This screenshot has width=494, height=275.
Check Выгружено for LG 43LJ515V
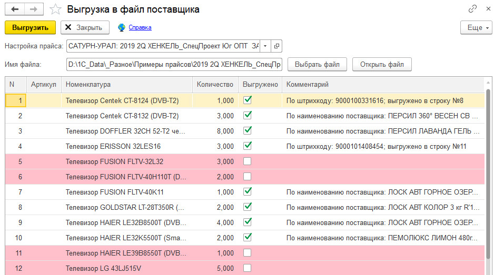pyautogui.click(x=248, y=268)
